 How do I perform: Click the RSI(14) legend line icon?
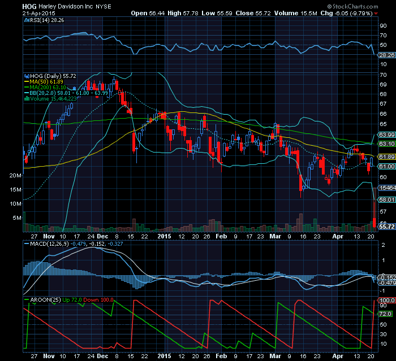[27, 20]
